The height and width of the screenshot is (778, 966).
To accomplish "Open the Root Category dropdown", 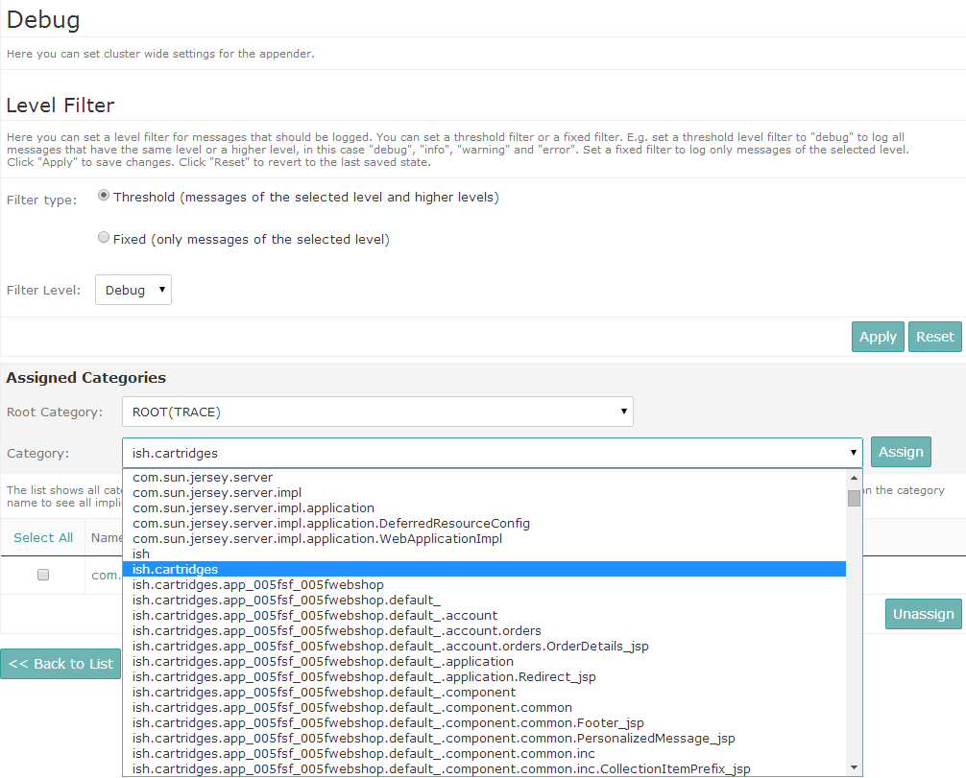I will 376,411.
